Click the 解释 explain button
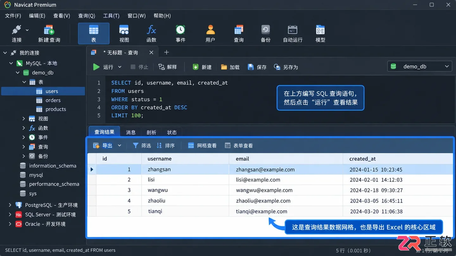The height and width of the screenshot is (256, 456). pos(168,67)
